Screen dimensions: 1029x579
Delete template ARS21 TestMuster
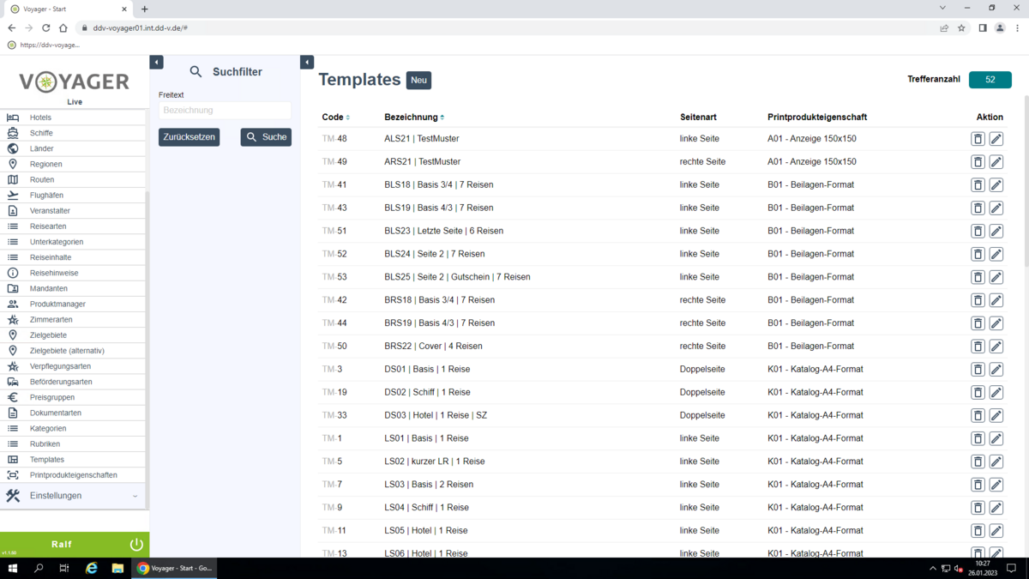(x=978, y=162)
